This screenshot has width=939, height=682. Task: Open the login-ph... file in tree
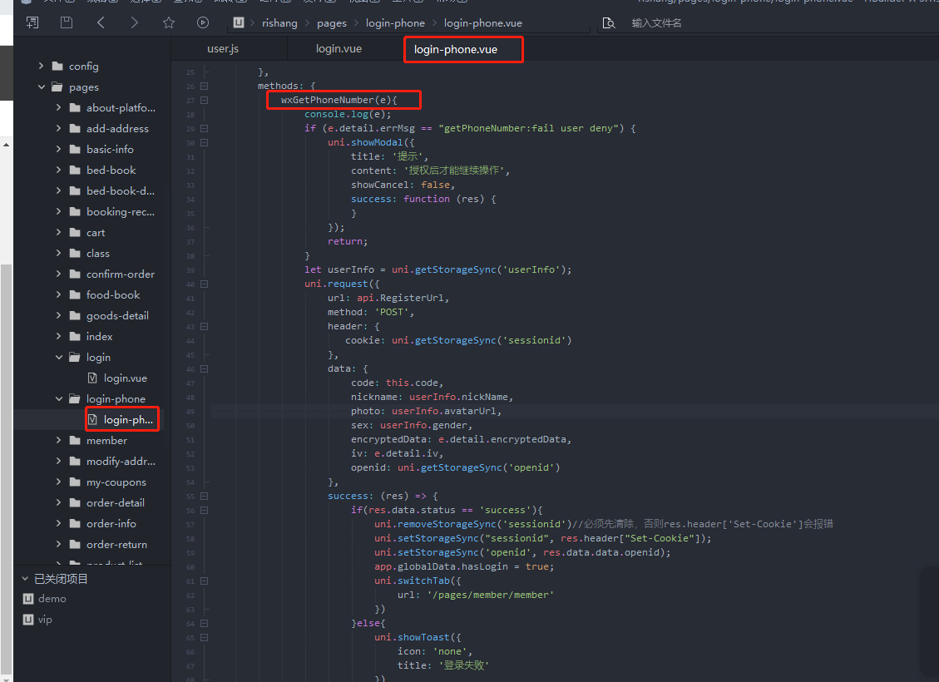128,420
